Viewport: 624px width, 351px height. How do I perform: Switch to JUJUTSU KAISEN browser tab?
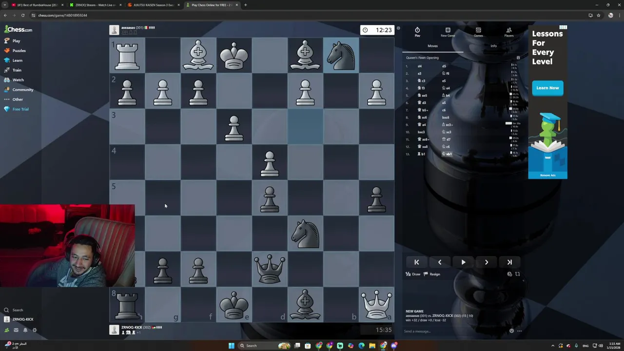tap(153, 5)
